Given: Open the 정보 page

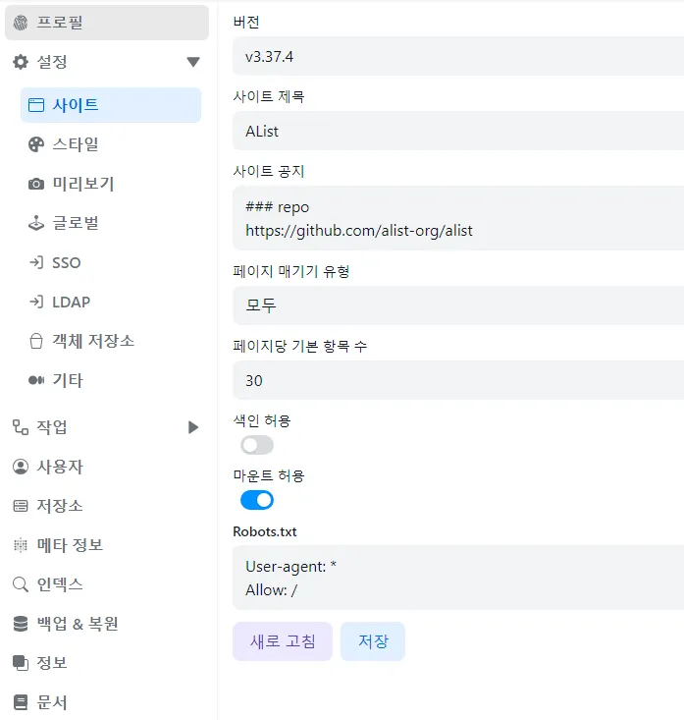Looking at the screenshot, I should coord(106,663).
